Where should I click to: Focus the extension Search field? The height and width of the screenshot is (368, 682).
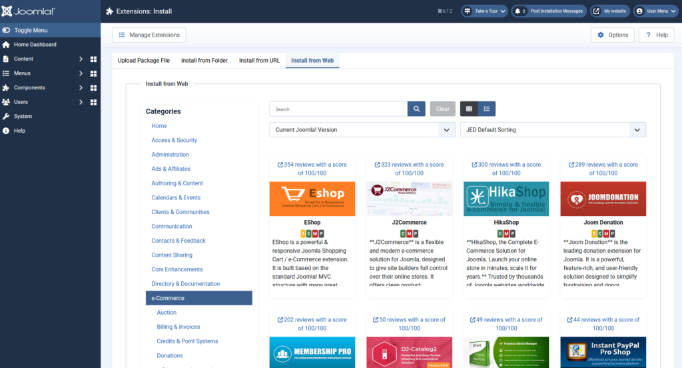[x=338, y=109]
